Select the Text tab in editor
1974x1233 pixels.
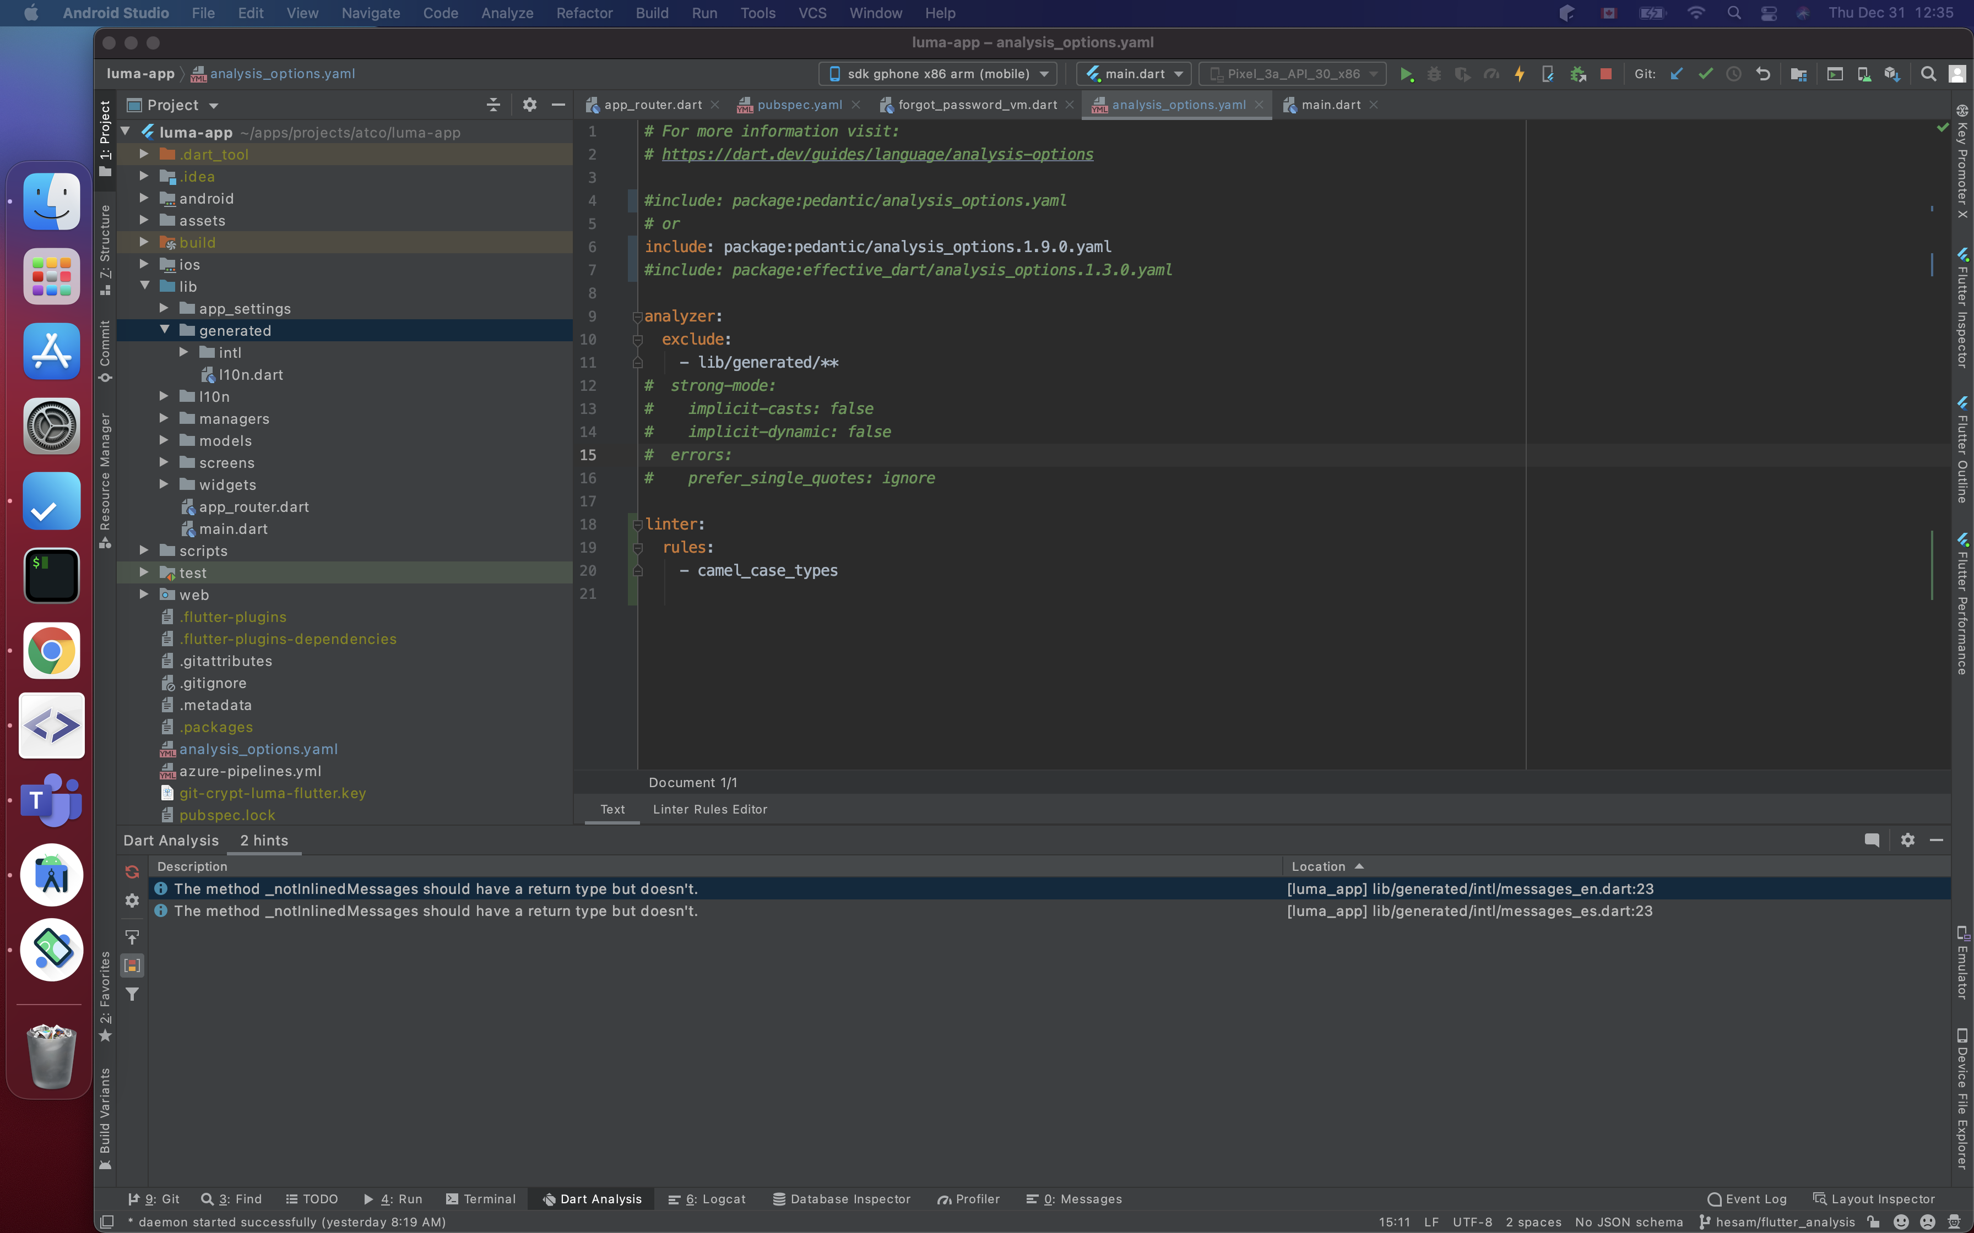611,807
